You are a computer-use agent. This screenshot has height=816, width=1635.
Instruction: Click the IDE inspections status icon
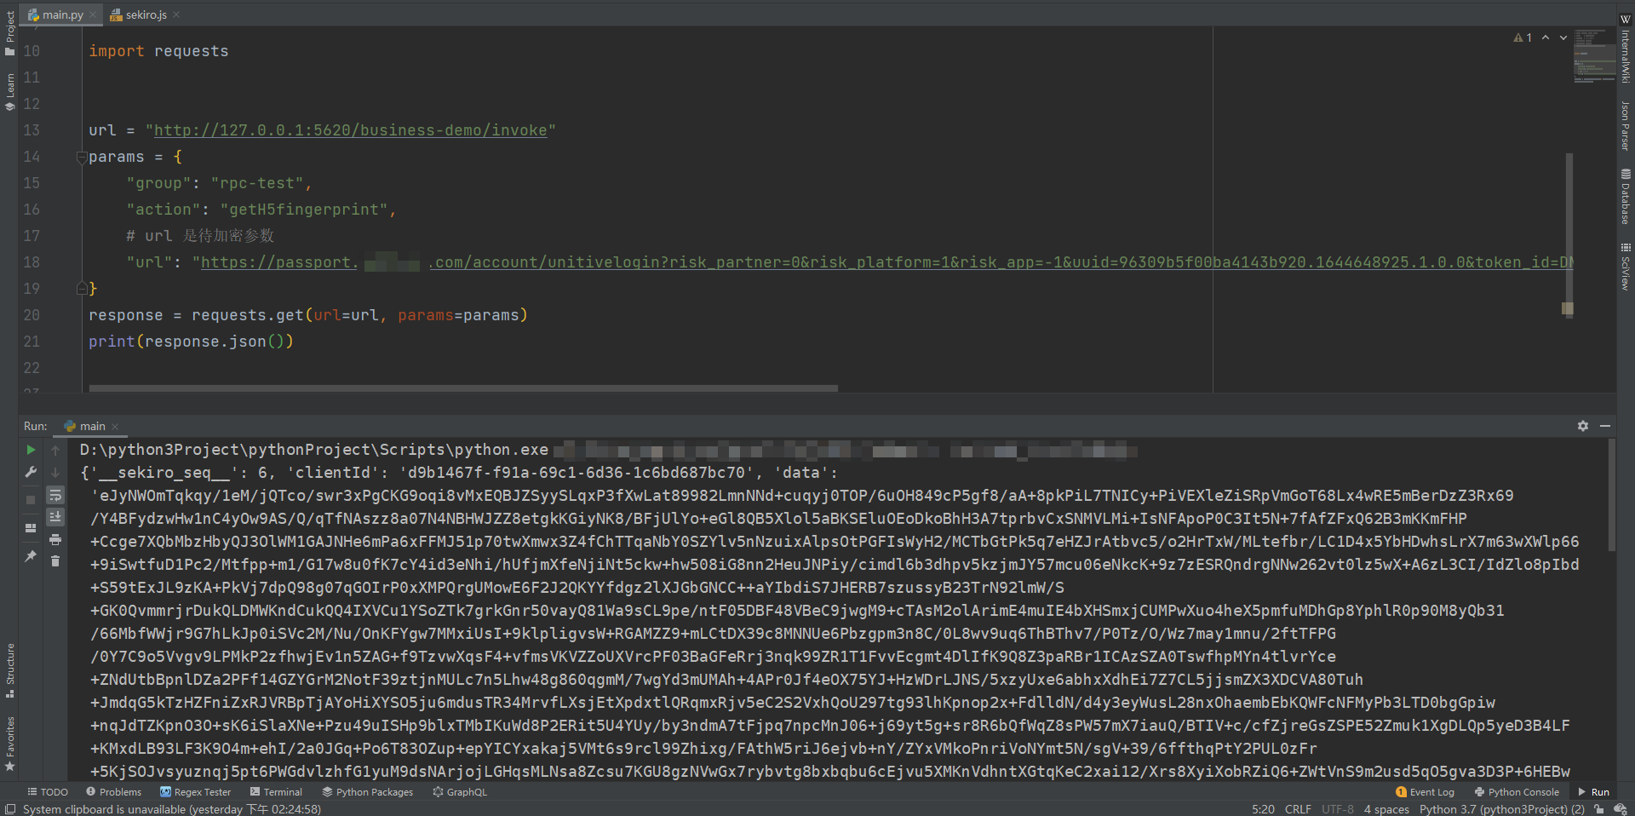tap(1620, 809)
